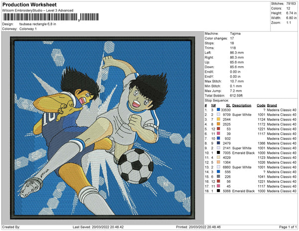The height and width of the screenshot is (231, 299).
Task: Click the 'Stop Sequence:' heading
Action: tap(217, 101)
